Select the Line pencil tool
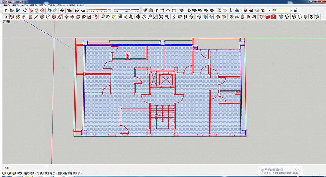The image size is (326, 177). [x=36, y=17]
